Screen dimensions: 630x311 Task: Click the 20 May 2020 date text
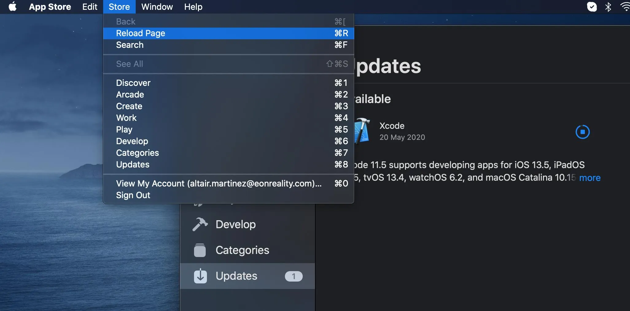pyautogui.click(x=402, y=137)
